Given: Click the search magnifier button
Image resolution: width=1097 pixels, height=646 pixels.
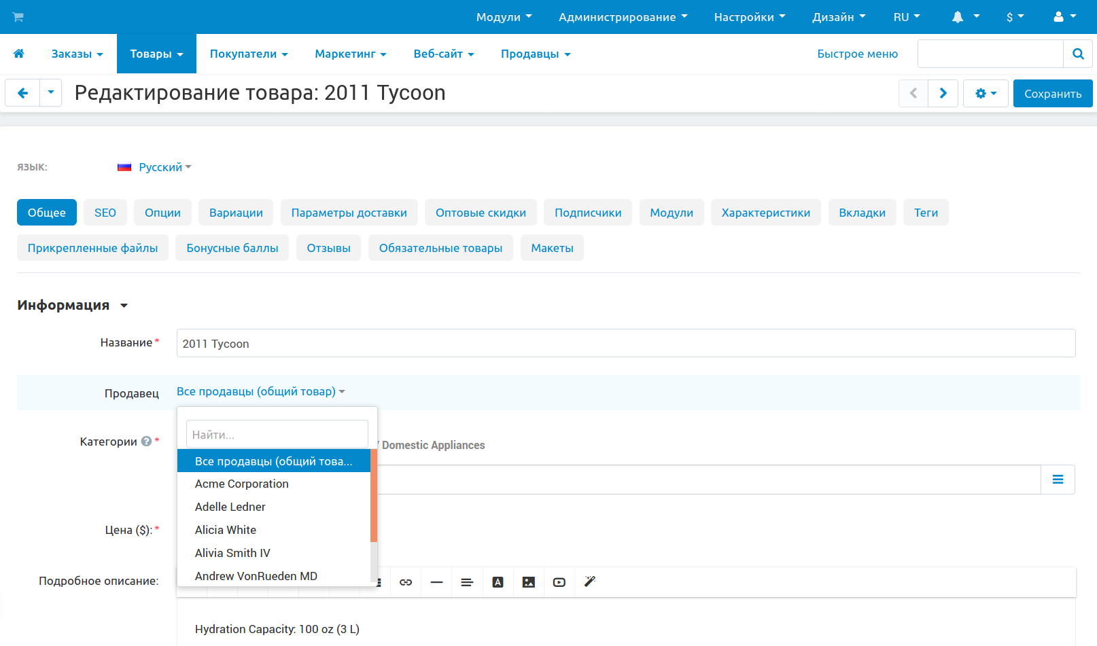Looking at the screenshot, I should [x=1077, y=54].
